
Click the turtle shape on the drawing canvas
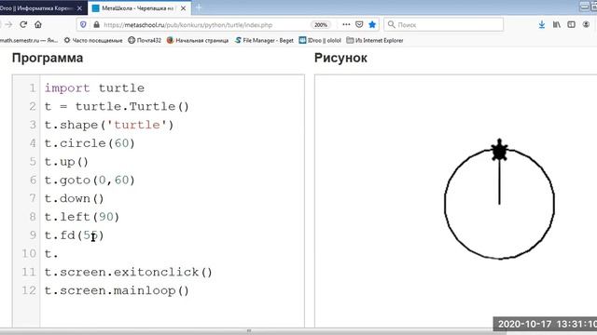pyautogui.click(x=499, y=150)
